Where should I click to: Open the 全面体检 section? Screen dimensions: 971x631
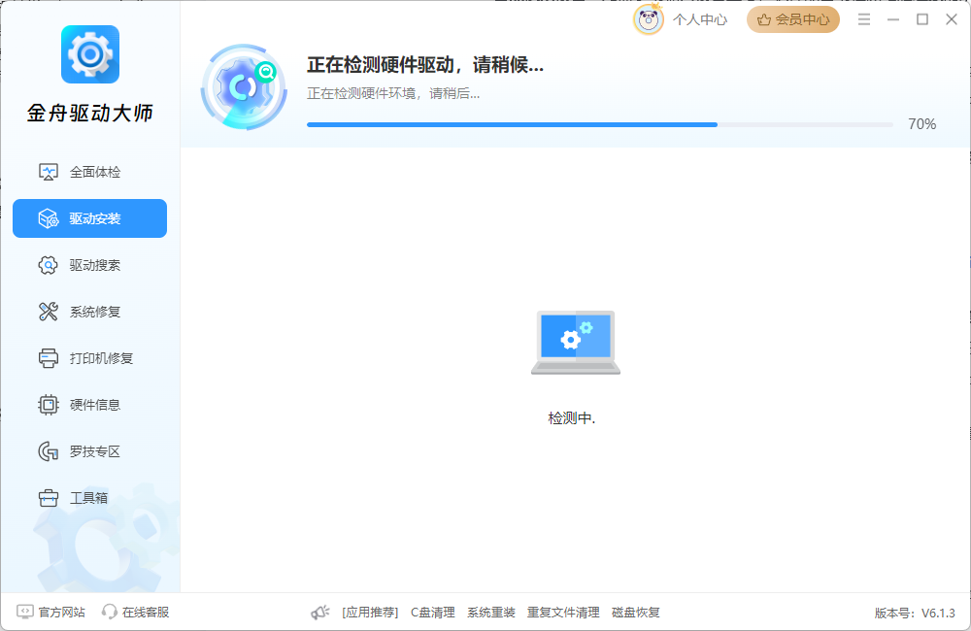[x=89, y=172]
